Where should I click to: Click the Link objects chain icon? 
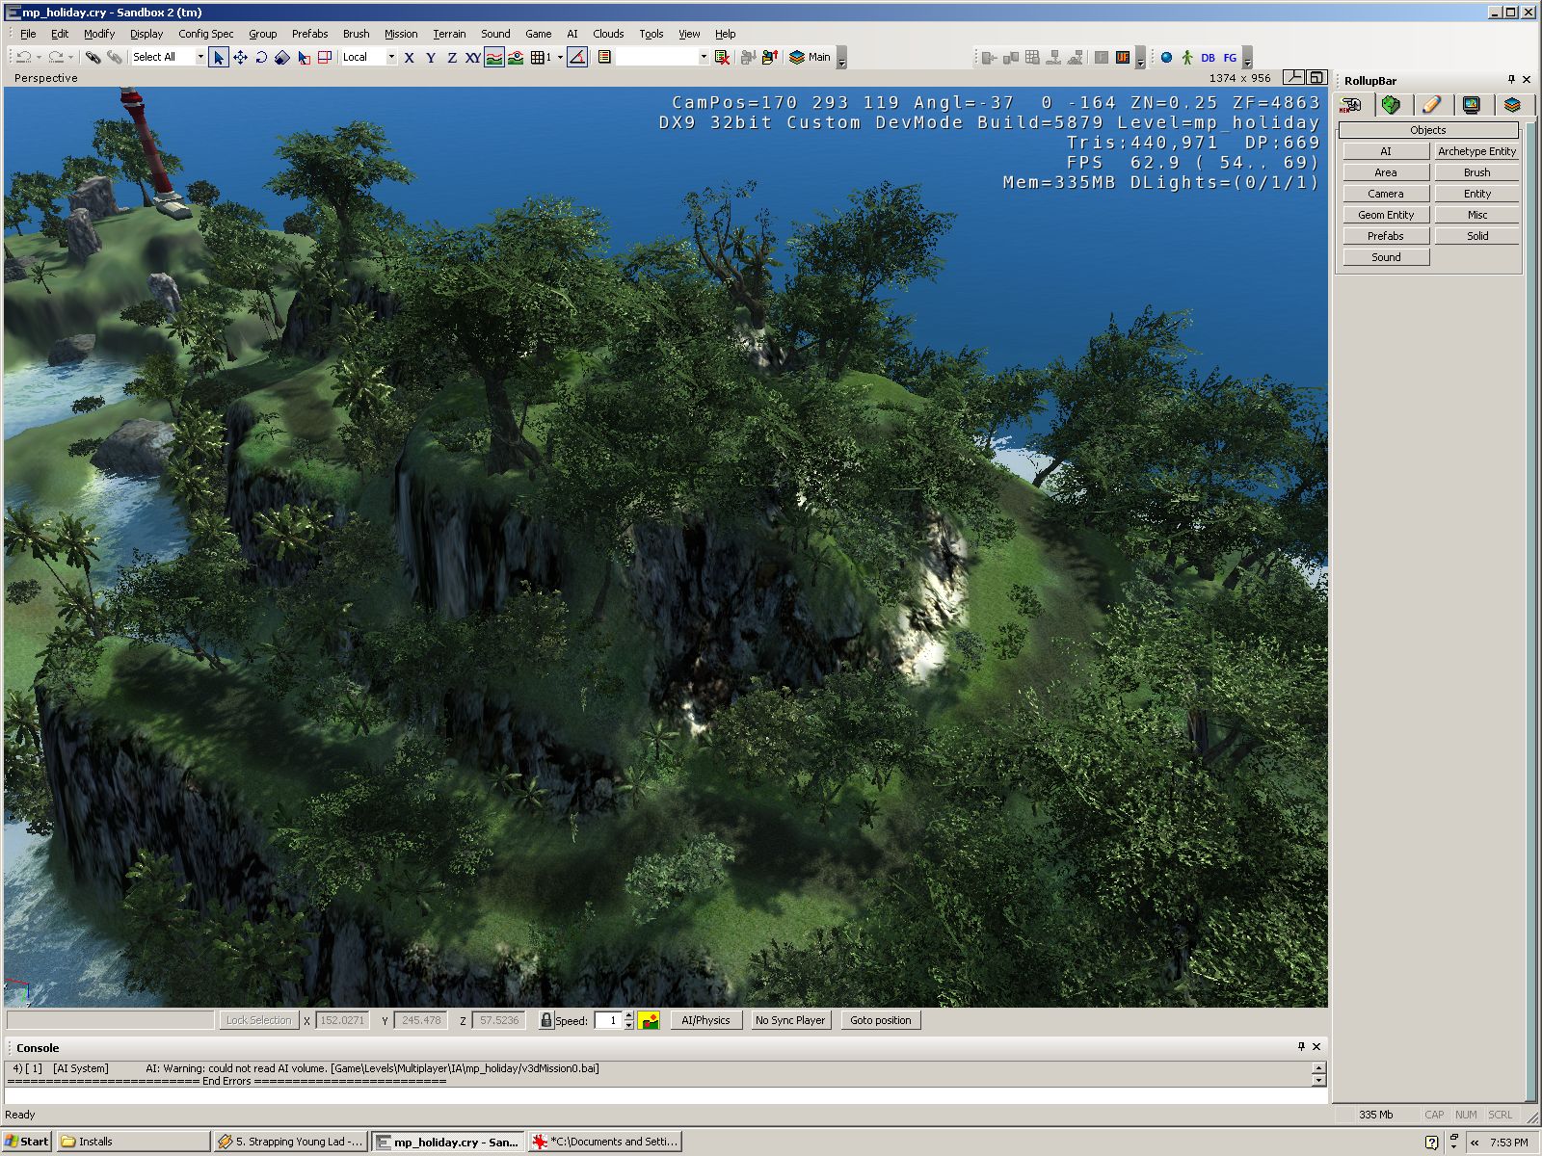[93, 57]
